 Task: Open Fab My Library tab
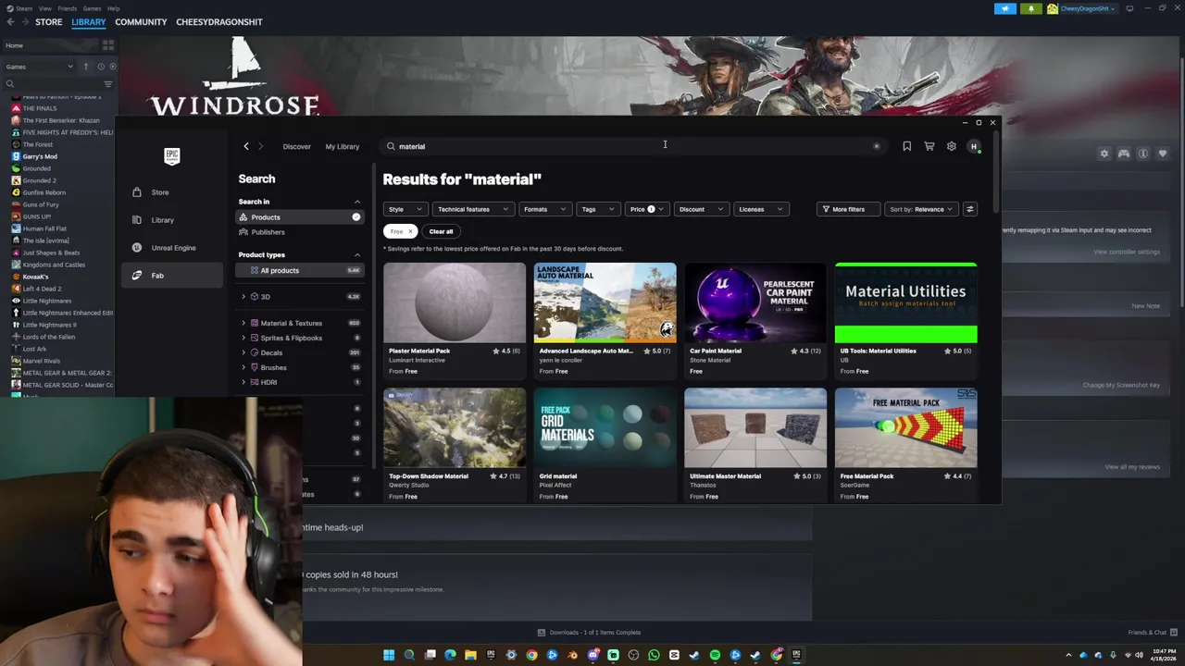pyautogui.click(x=343, y=146)
